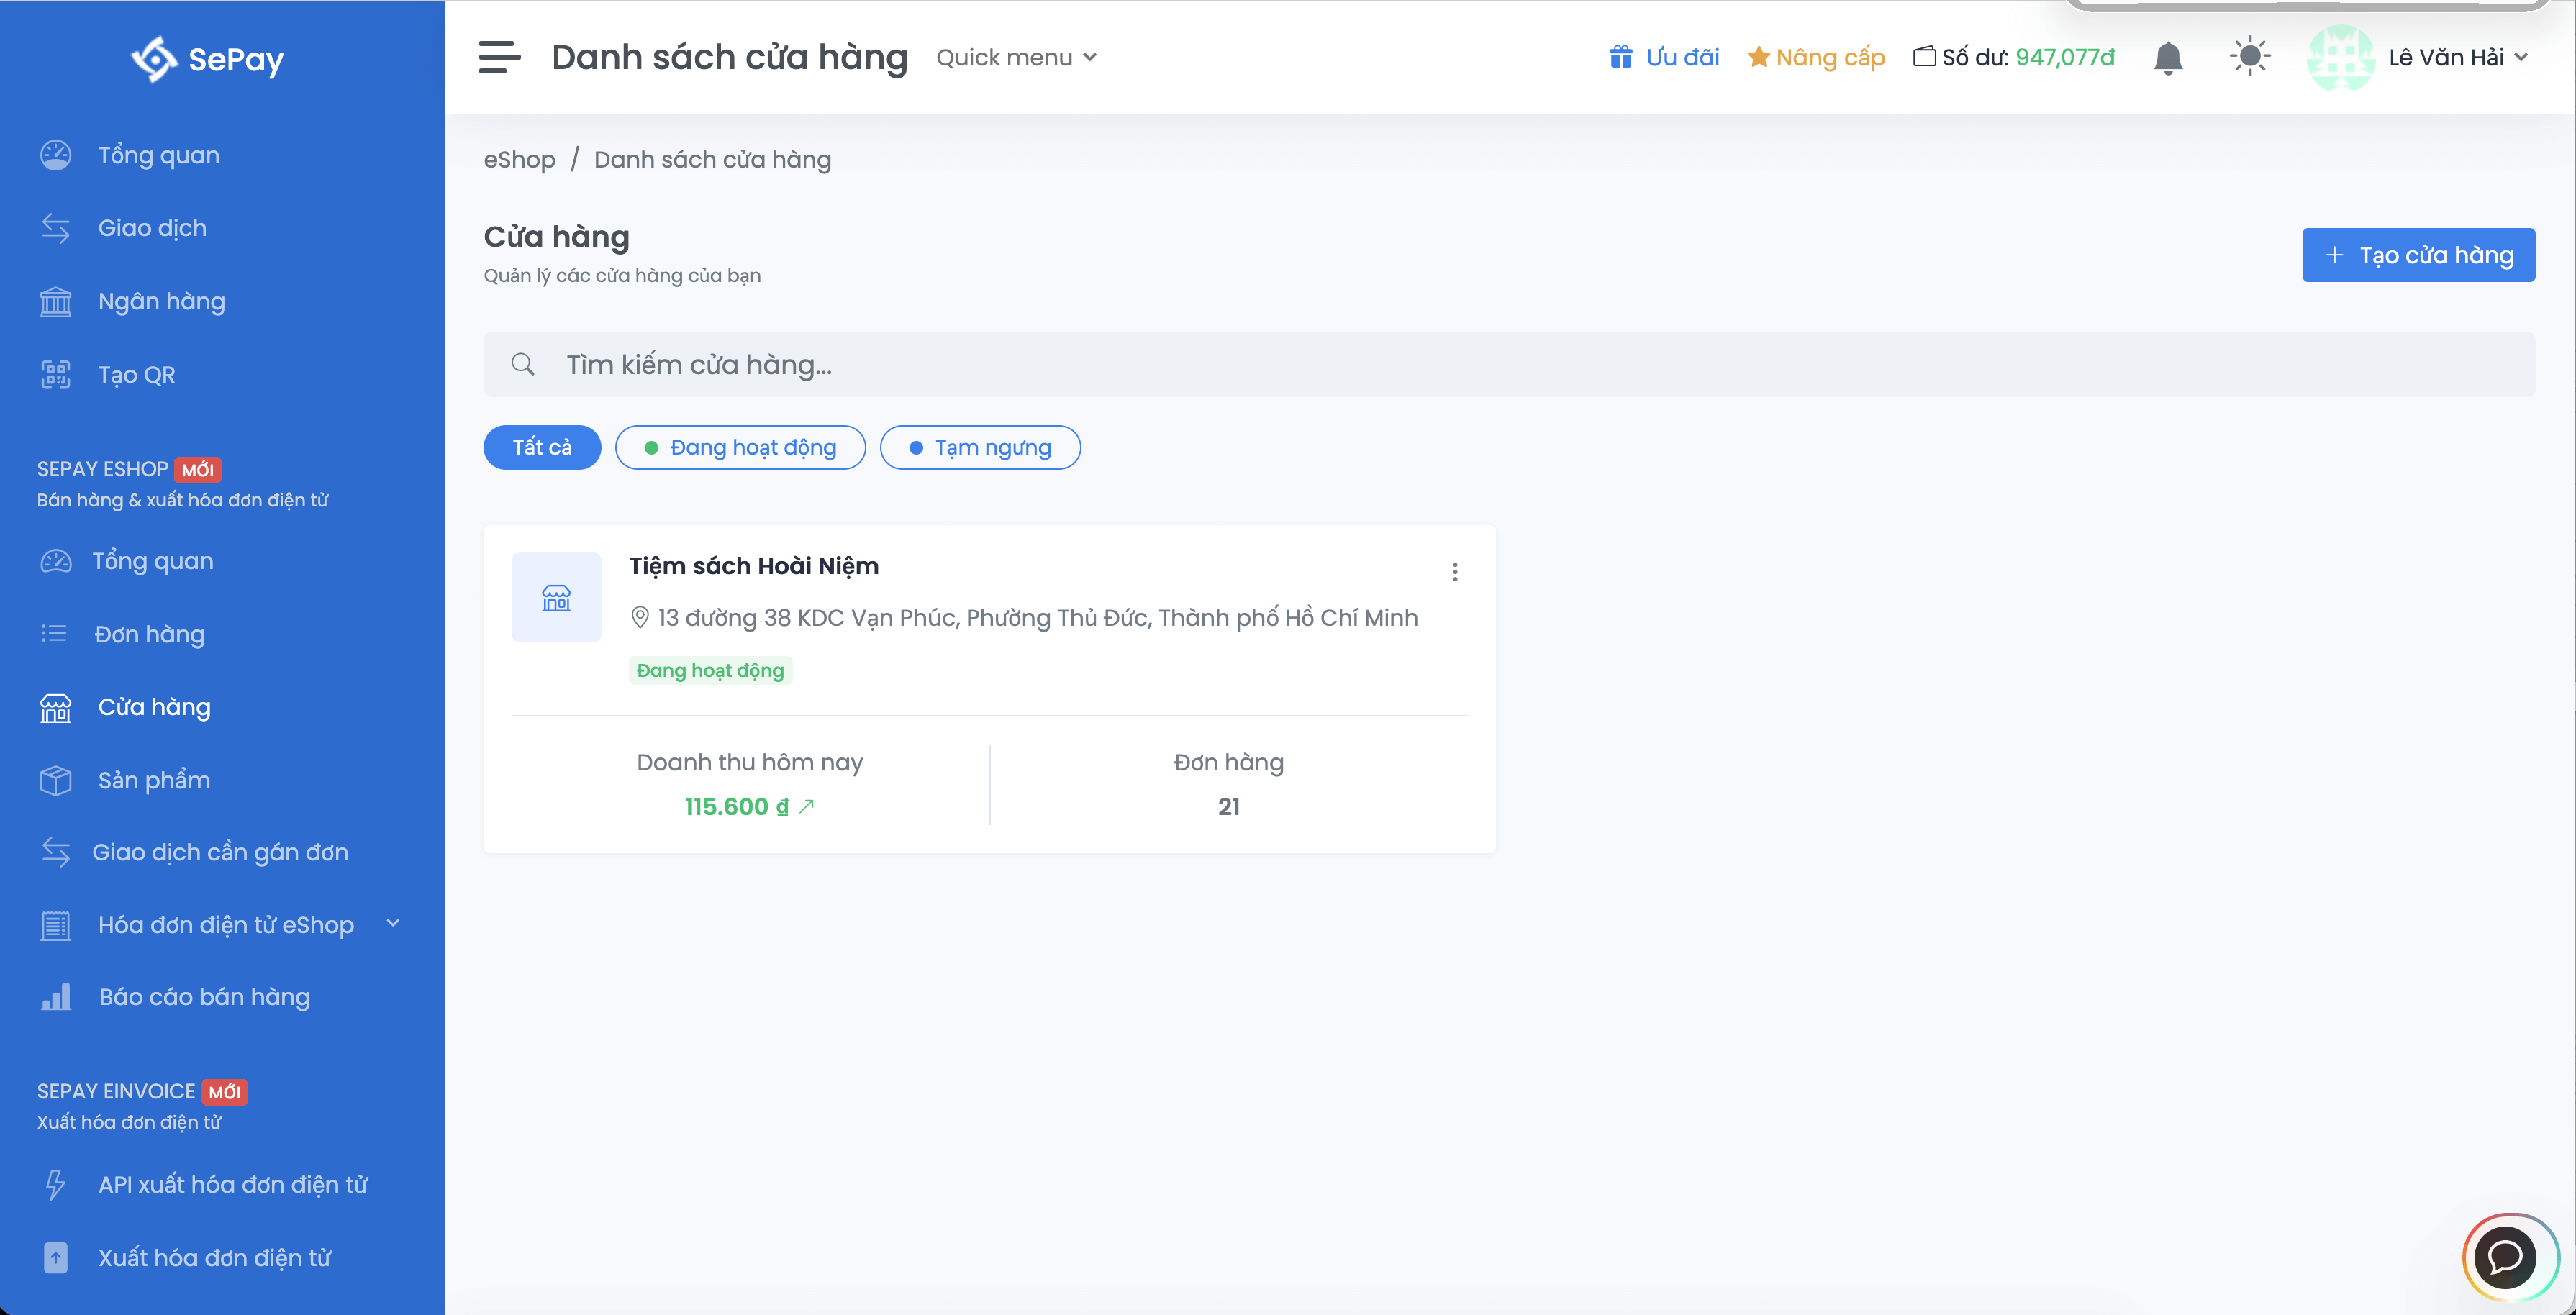Viewport: 2576px width, 1315px height.
Task: Open Tạo QR in sidebar
Action: point(136,375)
